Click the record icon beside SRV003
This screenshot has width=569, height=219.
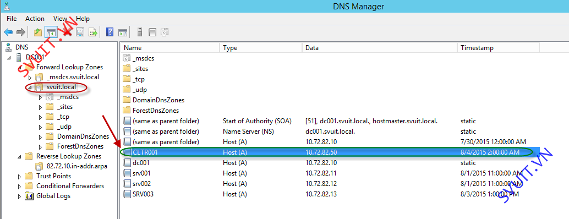[127, 194]
